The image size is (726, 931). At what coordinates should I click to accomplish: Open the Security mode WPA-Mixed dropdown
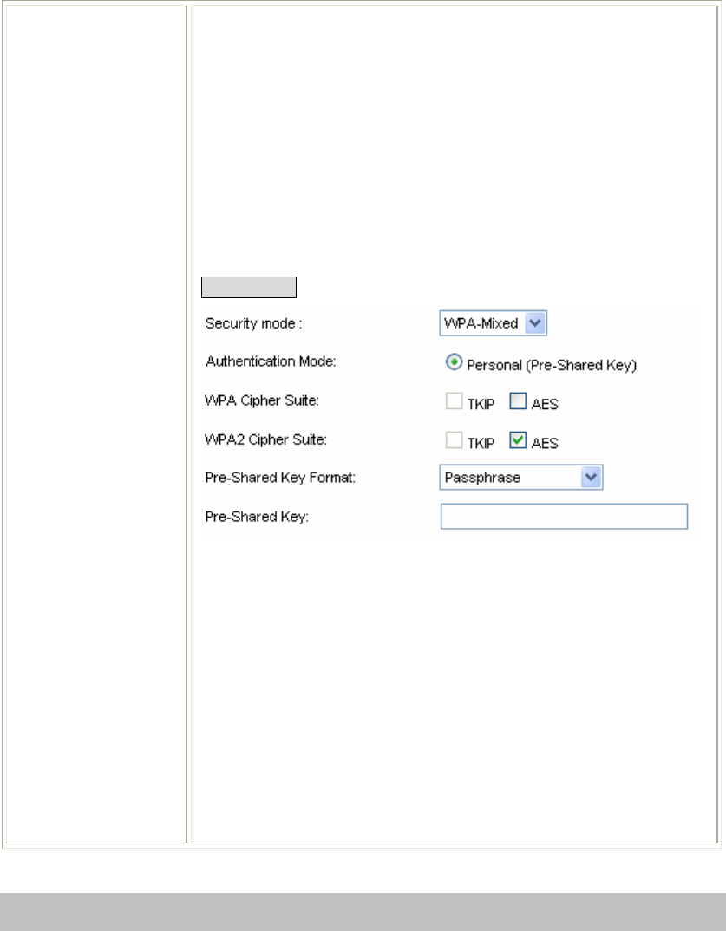tap(494, 323)
